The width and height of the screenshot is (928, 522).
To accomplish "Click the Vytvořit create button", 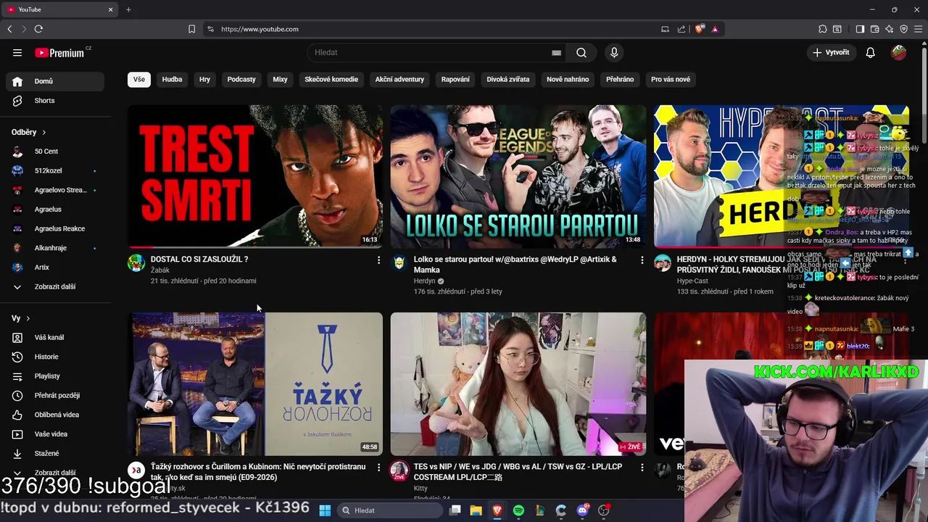I will pyautogui.click(x=831, y=52).
